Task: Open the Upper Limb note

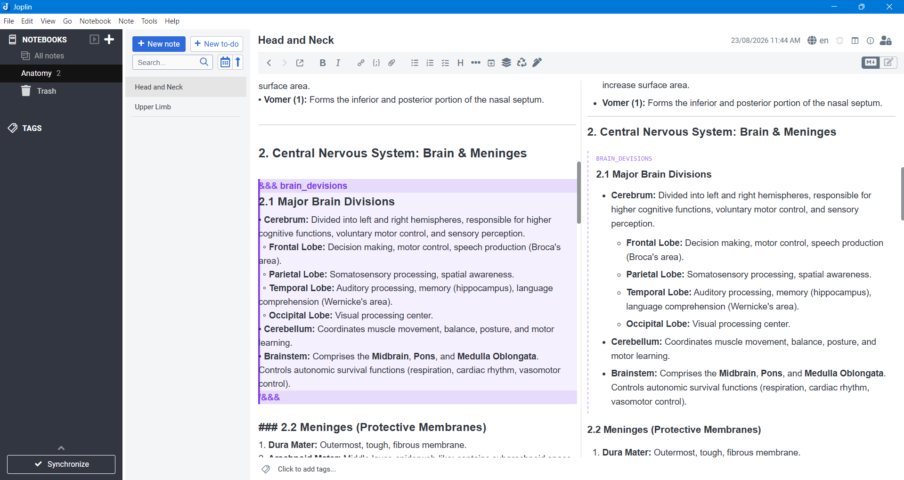Action: click(186, 107)
